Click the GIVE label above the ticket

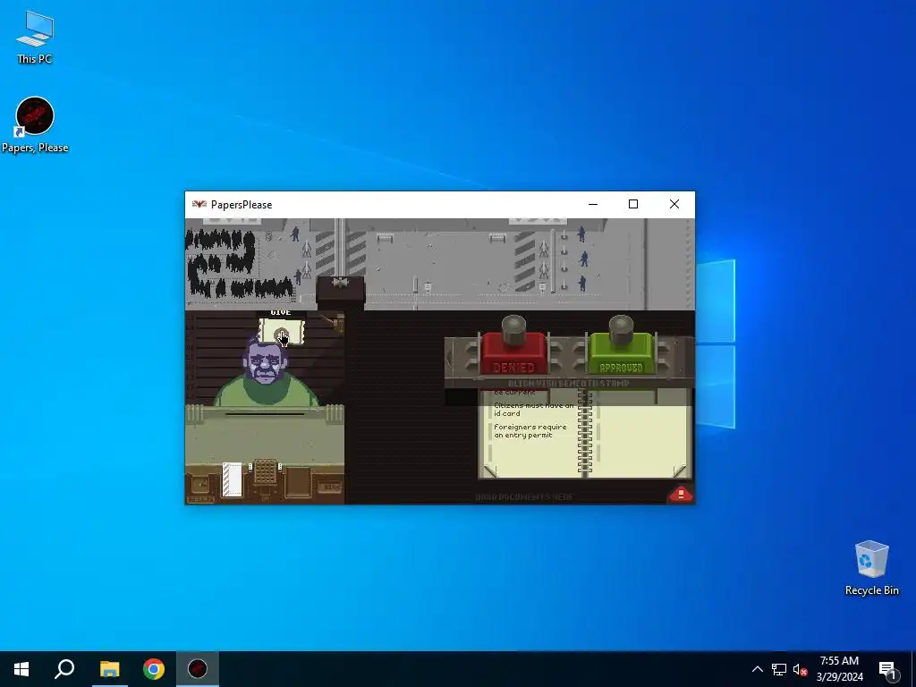pos(280,313)
